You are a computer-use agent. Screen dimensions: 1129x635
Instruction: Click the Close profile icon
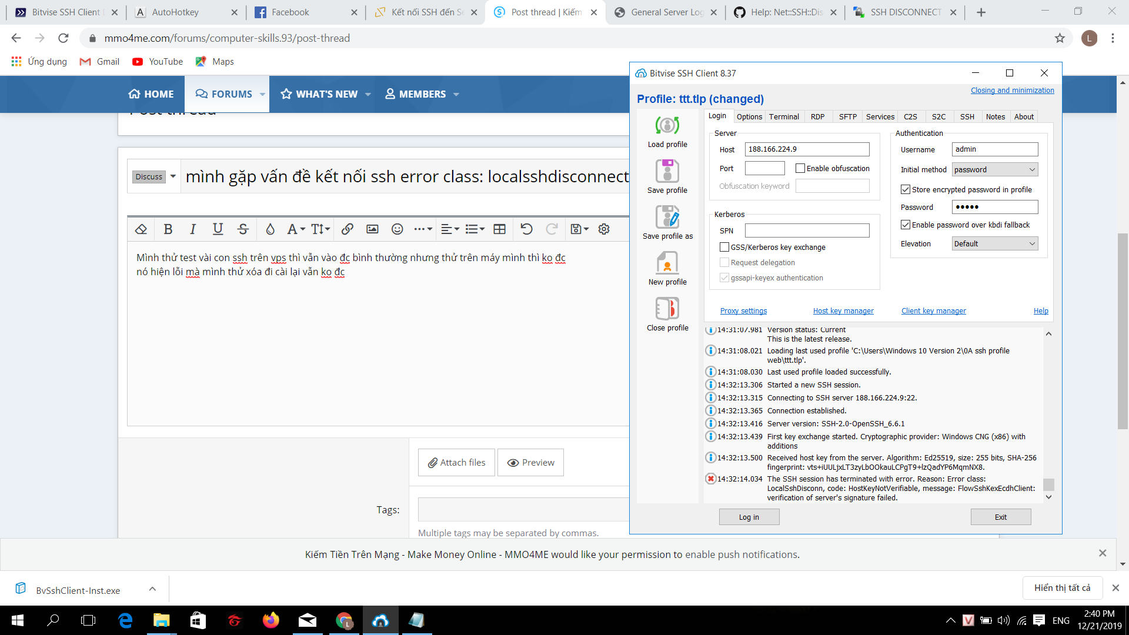pos(667,309)
